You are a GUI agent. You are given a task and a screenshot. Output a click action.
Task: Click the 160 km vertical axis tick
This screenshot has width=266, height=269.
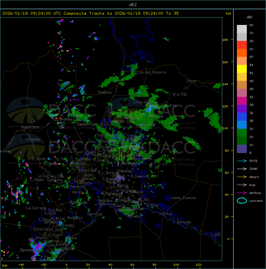[x=225, y=62]
